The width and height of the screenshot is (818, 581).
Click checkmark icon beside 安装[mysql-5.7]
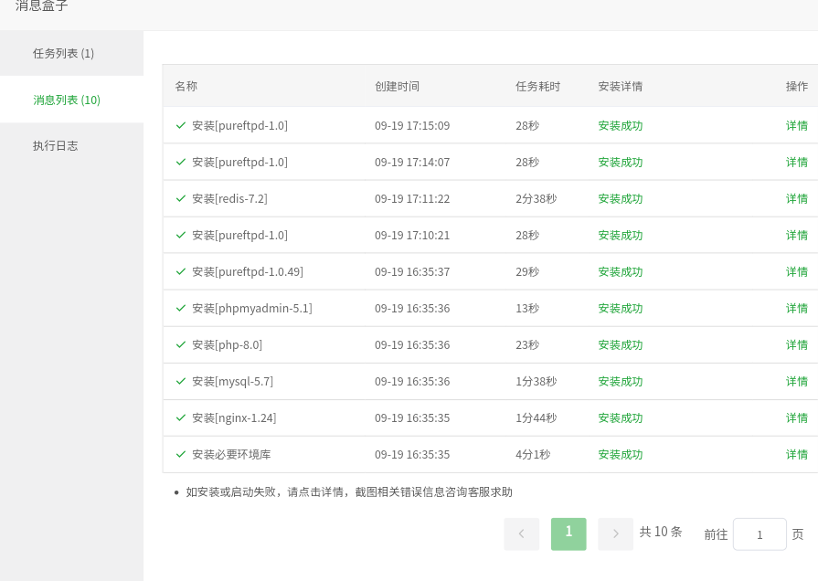point(181,381)
